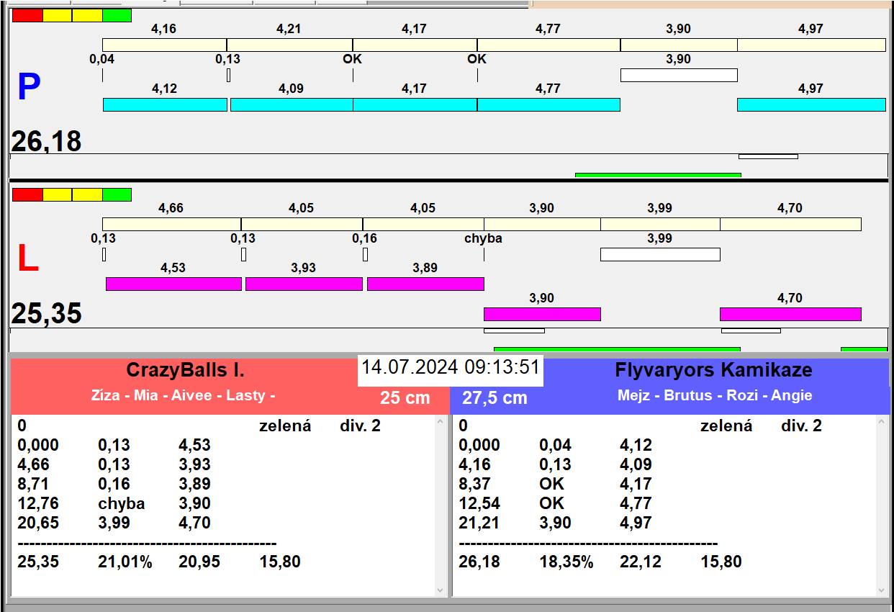Click the Flyvaryors Kamikaze team header

(x=713, y=370)
